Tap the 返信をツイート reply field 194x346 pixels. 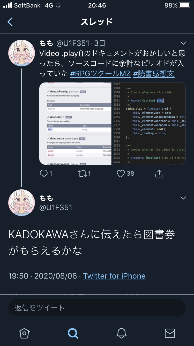(x=97, y=308)
